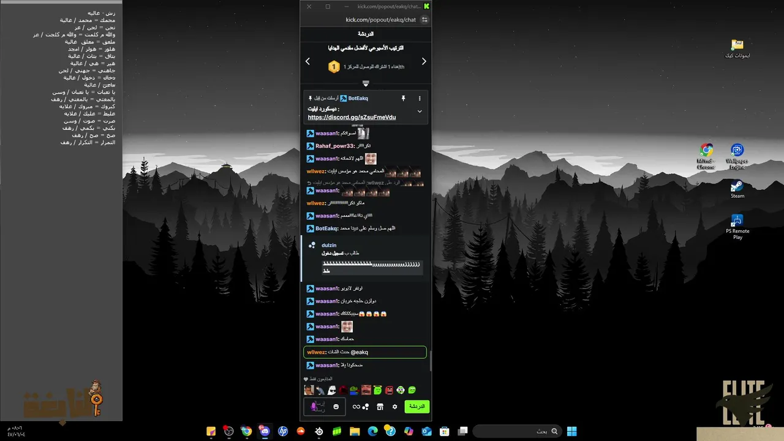Viewport: 784px width, 441px height.
Task: Insert the dark red hooded emote
Action: [343, 390]
